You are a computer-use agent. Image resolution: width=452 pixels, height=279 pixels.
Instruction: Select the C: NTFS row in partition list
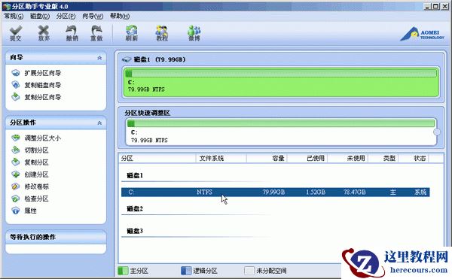pyautogui.click(x=275, y=192)
